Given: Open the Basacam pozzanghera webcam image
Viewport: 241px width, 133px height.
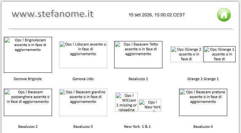Looking at the screenshot, I should coord(28,102).
